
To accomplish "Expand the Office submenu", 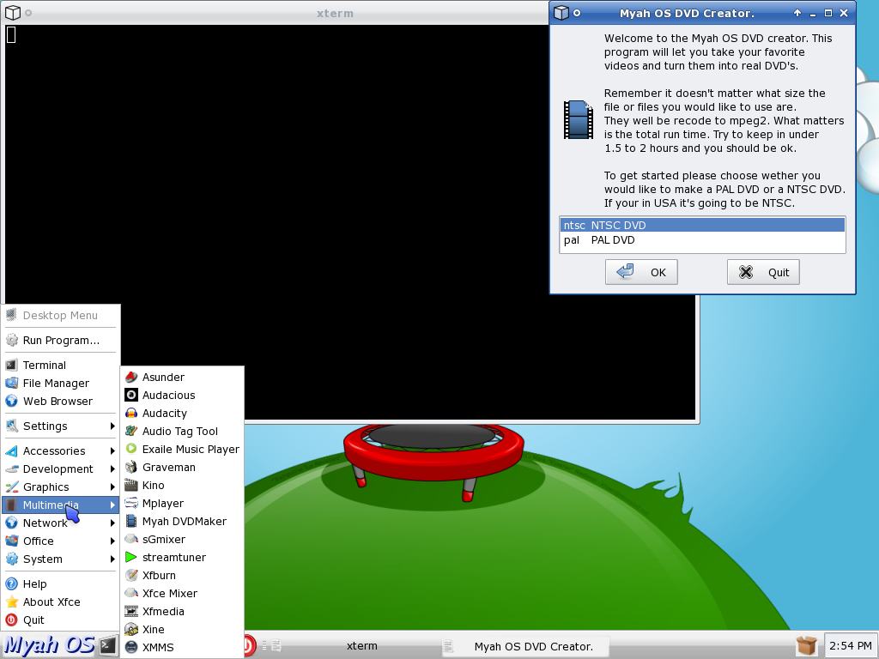I will tap(61, 541).
